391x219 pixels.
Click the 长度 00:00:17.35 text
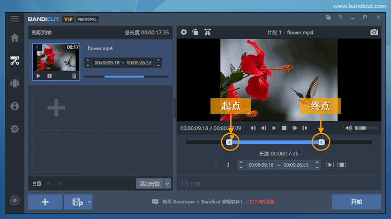[279, 154]
